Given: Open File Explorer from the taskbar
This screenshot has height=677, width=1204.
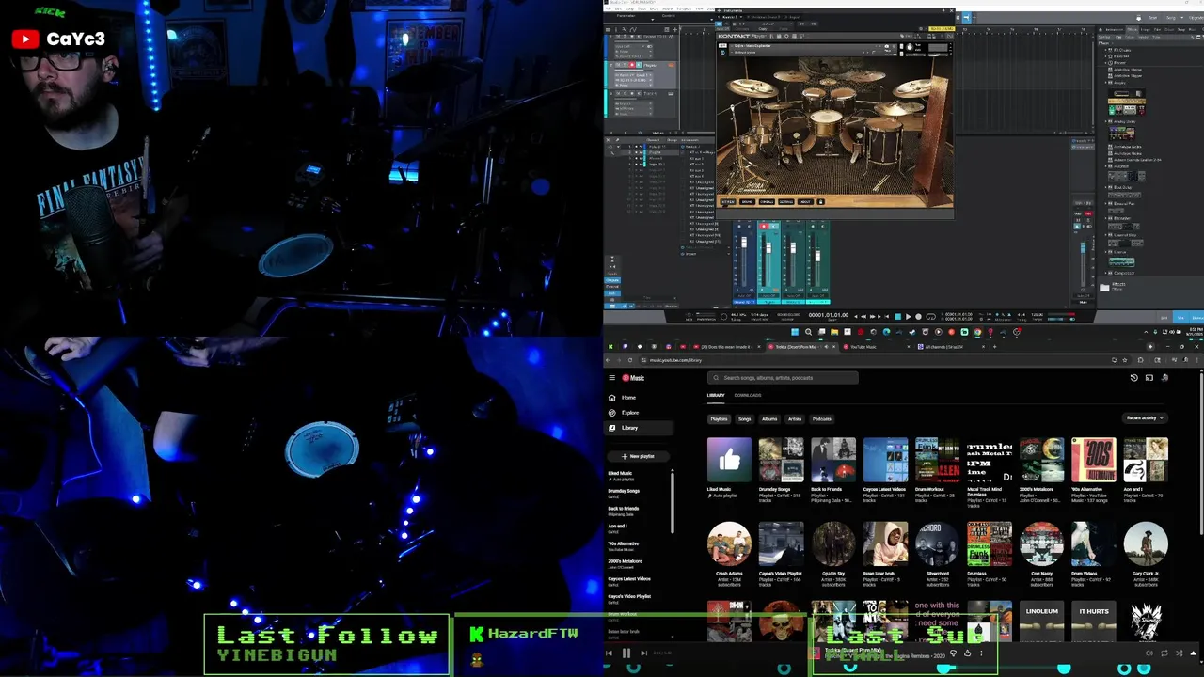Looking at the screenshot, I should (834, 332).
